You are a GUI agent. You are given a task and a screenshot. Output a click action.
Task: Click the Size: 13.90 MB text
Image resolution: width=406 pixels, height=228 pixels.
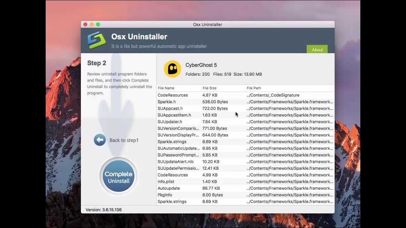pos(248,74)
